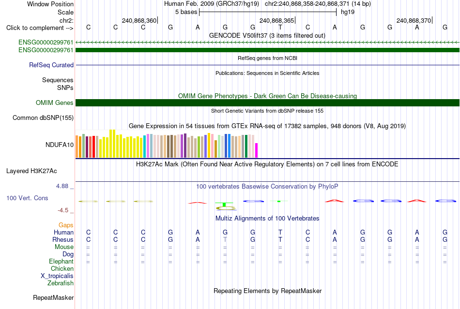460x309 pixels.
Task: Click the Sequences publications track label
Action: coord(58,80)
